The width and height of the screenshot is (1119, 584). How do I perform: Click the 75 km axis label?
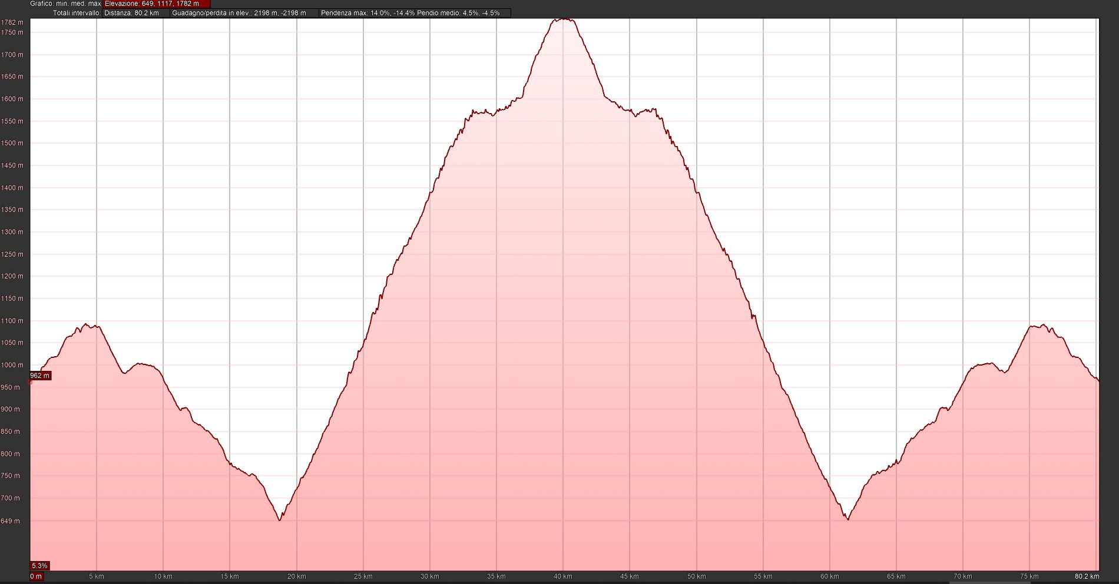pyautogui.click(x=1029, y=576)
